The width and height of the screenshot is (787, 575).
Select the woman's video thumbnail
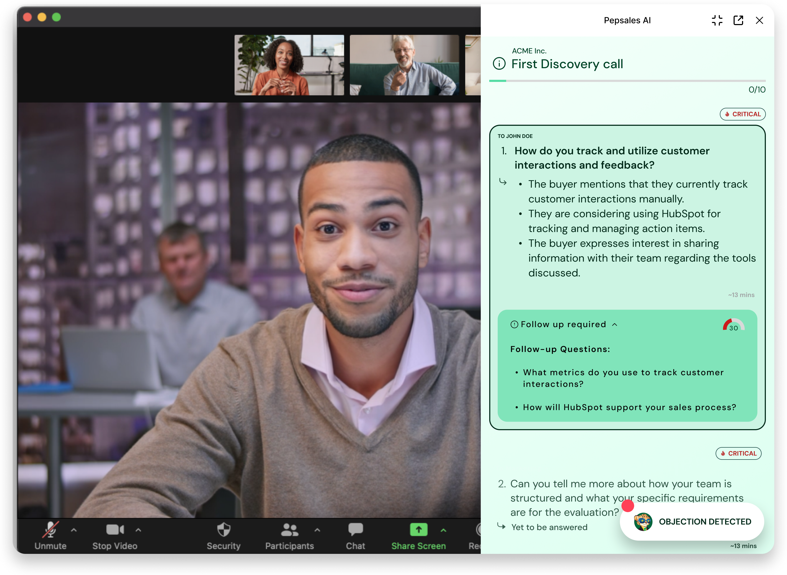click(x=289, y=65)
